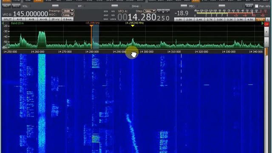Click the A<B button

point(31,19)
